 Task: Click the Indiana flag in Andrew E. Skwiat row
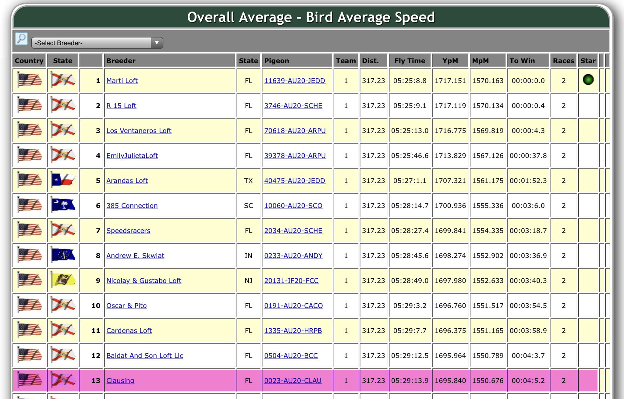click(x=63, y=255)
